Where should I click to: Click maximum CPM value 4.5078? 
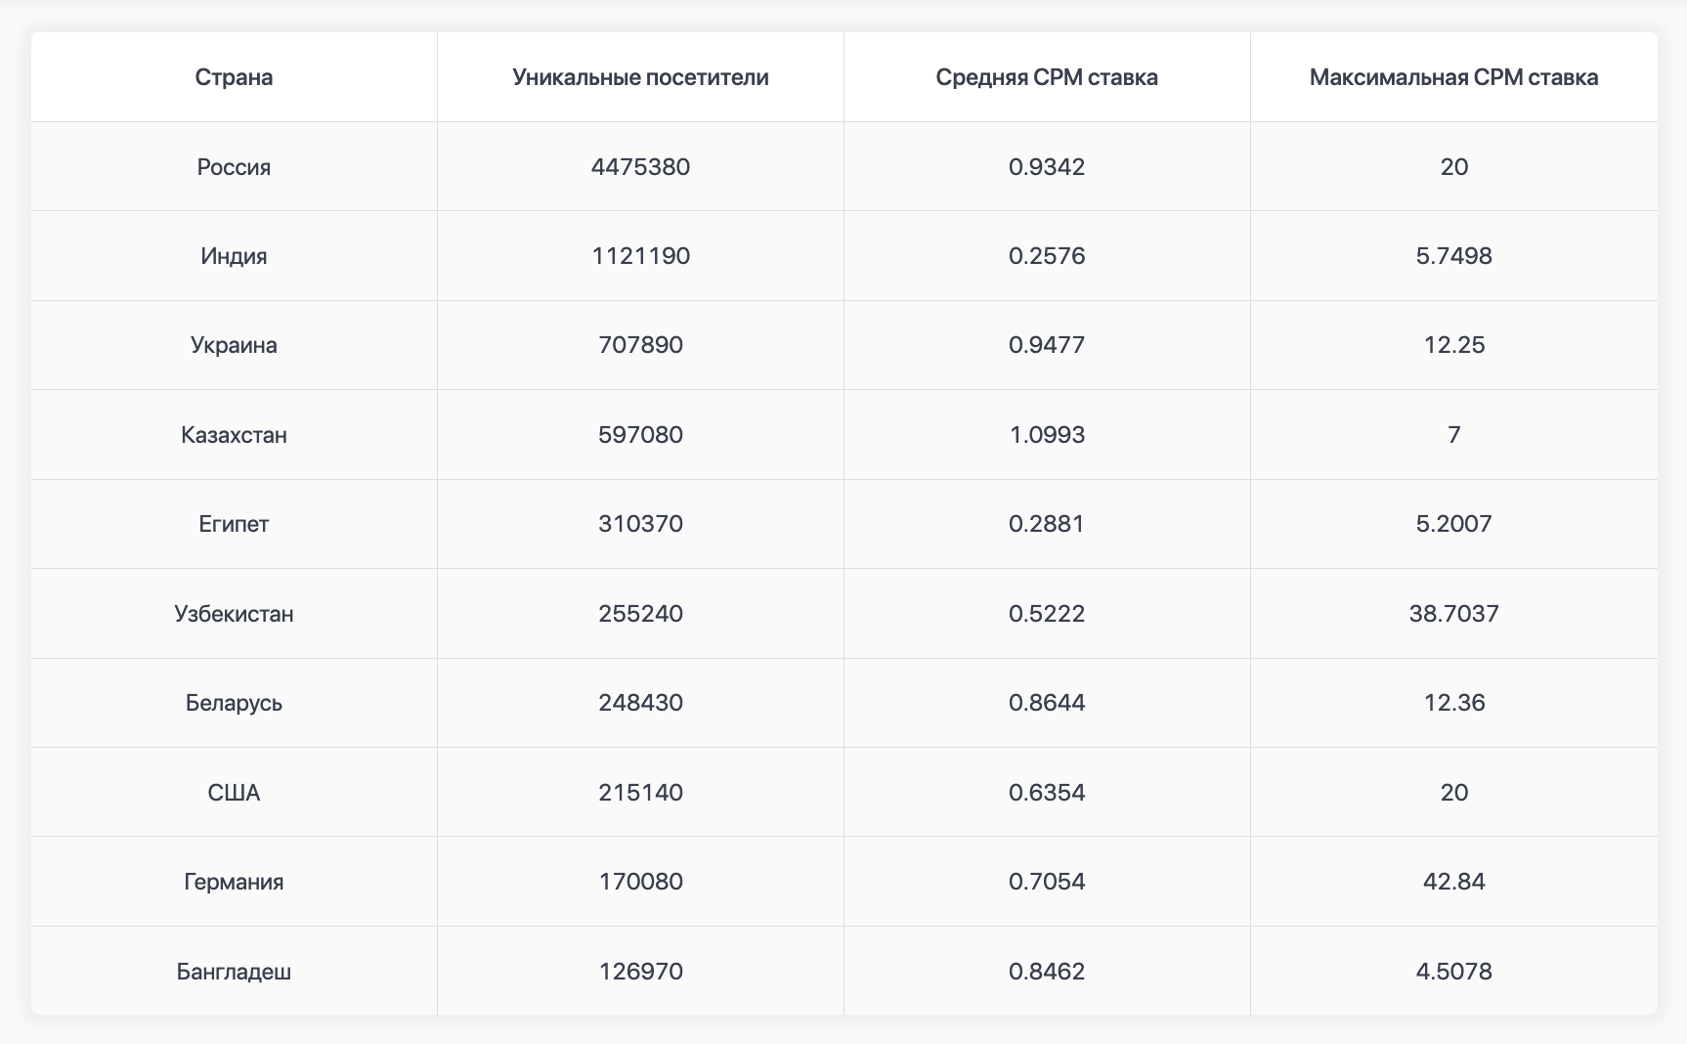tap(1453, 972)
